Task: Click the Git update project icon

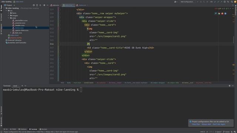Action: 215,2
